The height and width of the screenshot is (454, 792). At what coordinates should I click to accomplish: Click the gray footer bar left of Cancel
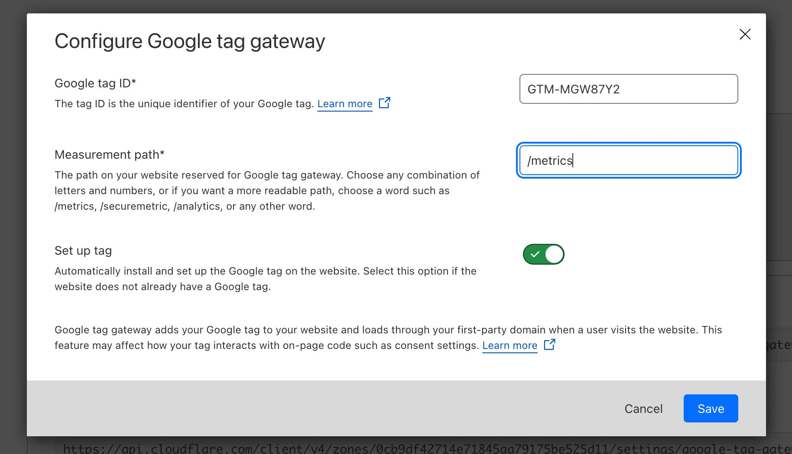point(303,408)
